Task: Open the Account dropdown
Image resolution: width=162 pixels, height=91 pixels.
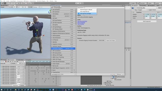Action: (x=144, y=3)
